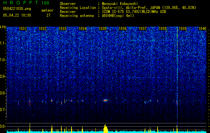Viewport: 210px width, 133px height.
Task: Click the HROFFT title text
Action: tap(21, 3)
